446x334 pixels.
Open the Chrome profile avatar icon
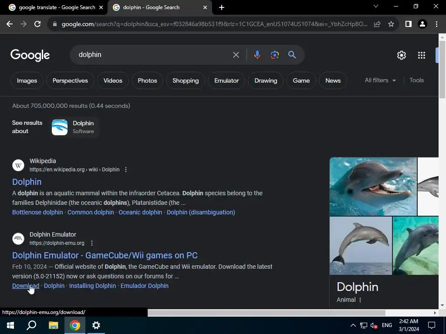point(422,24)
